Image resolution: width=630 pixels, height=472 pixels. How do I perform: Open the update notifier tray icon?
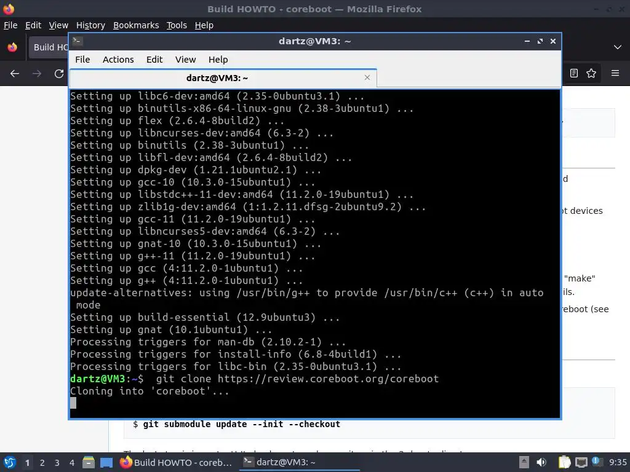(x=596, y=462)
